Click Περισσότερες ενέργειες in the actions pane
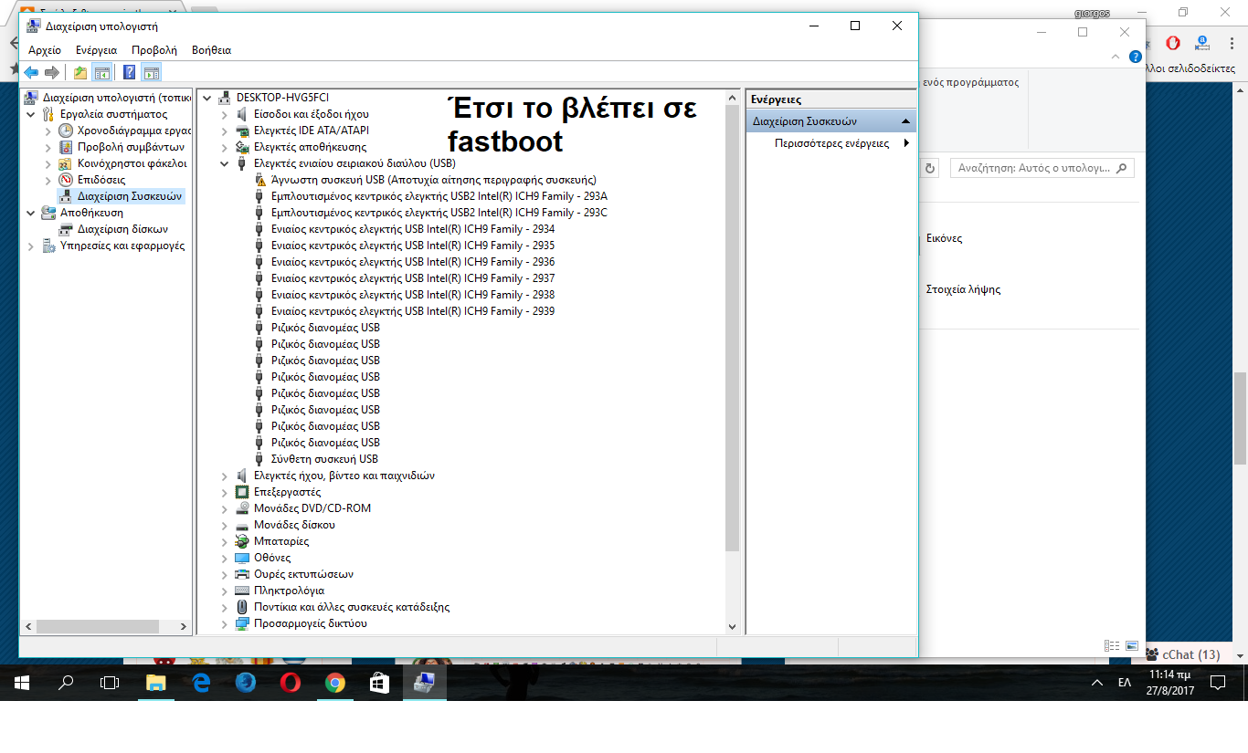 click(831, 143)
